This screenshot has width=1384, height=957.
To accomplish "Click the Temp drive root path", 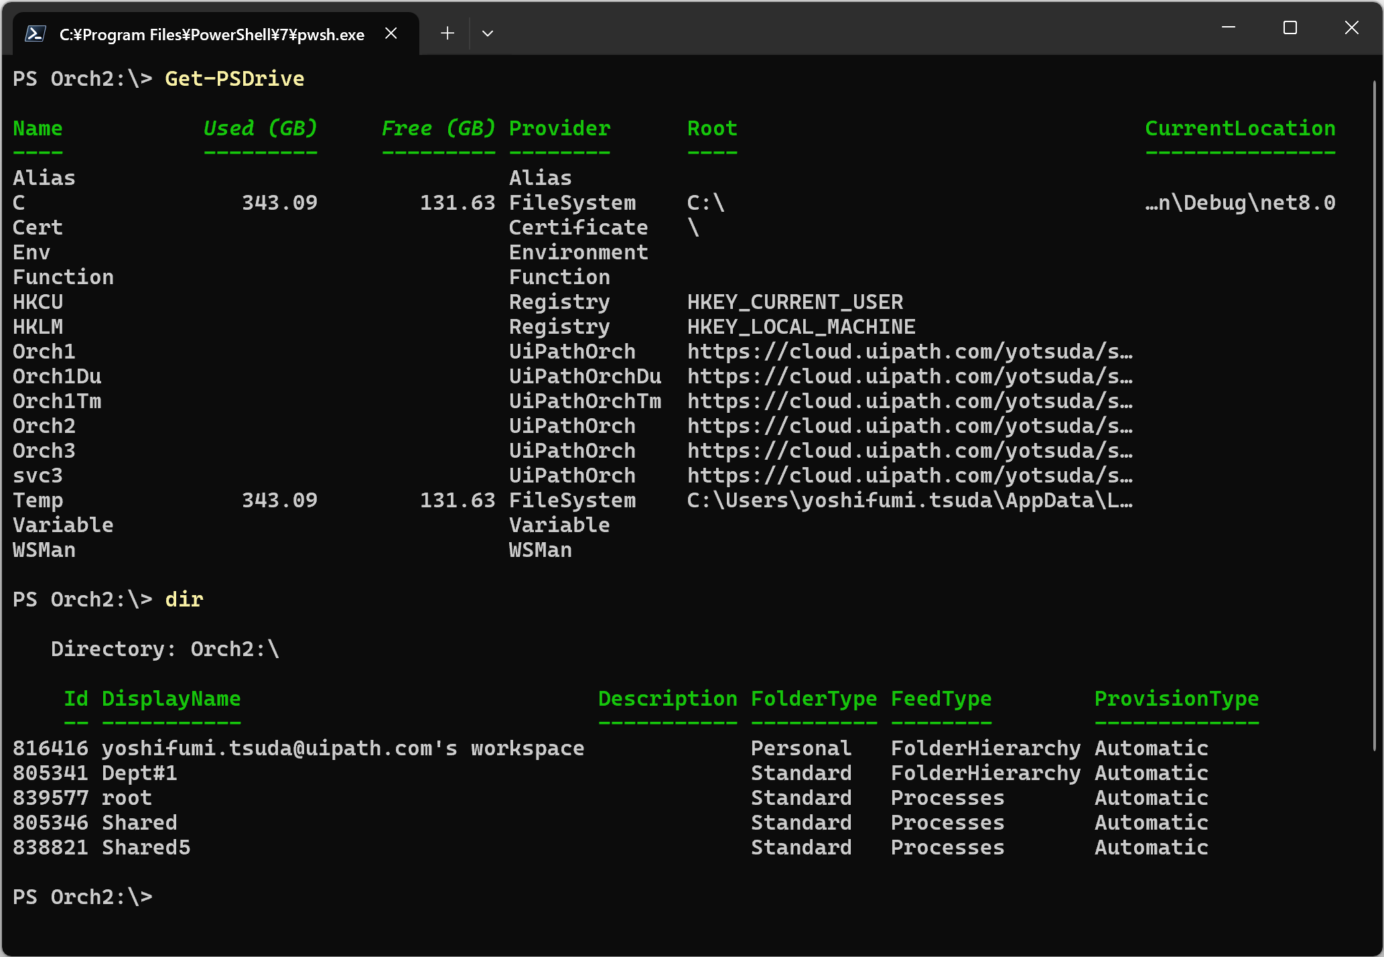I will click(910, 500).
